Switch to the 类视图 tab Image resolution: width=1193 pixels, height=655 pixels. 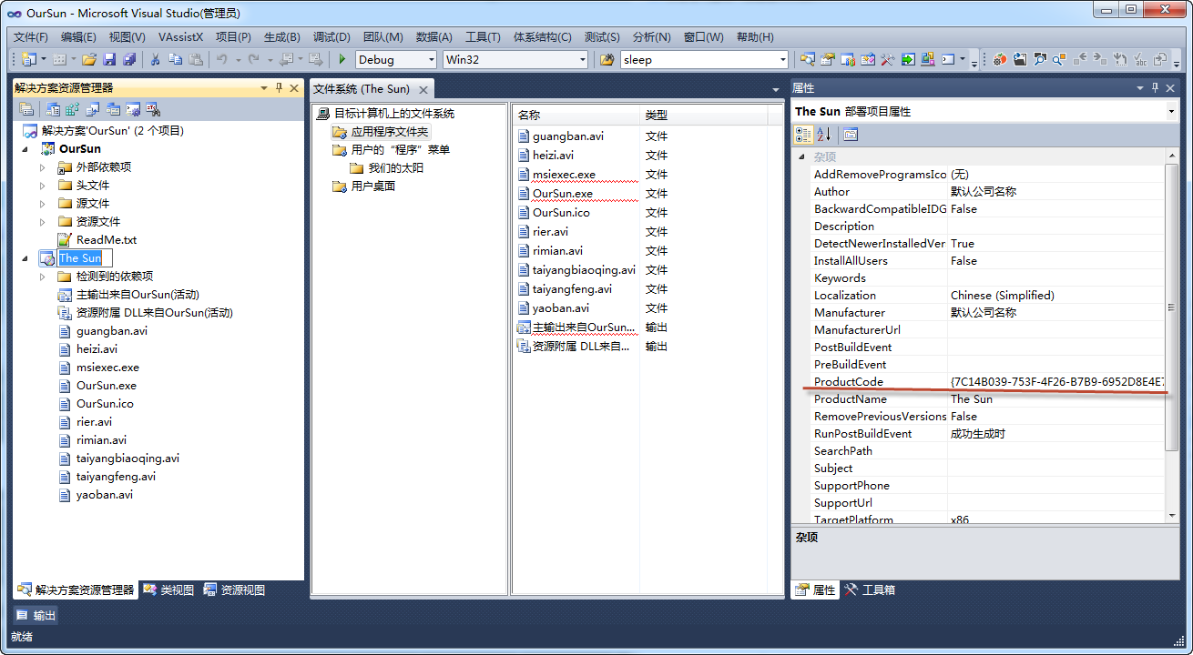(168, 589)
